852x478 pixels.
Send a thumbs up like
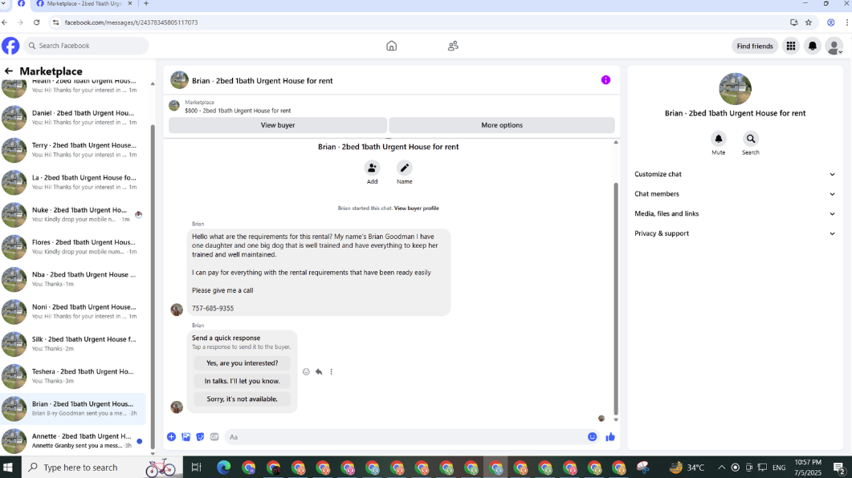(610, 437)
